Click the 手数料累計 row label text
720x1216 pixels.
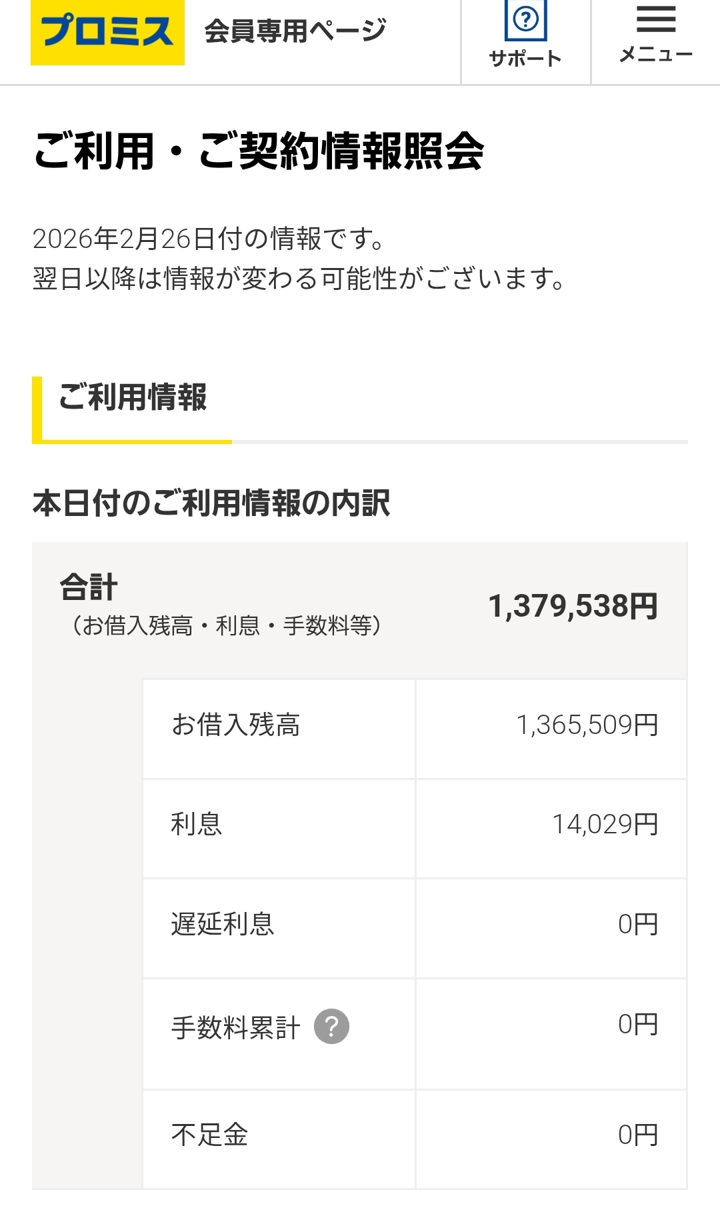tap(236, 1027)
